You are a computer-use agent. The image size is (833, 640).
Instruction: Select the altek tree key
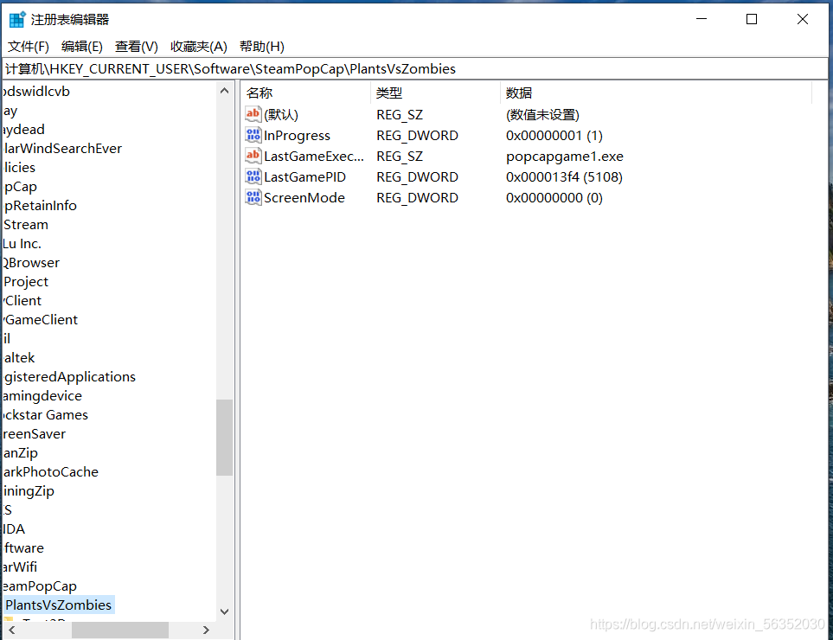tap(18, 357)
